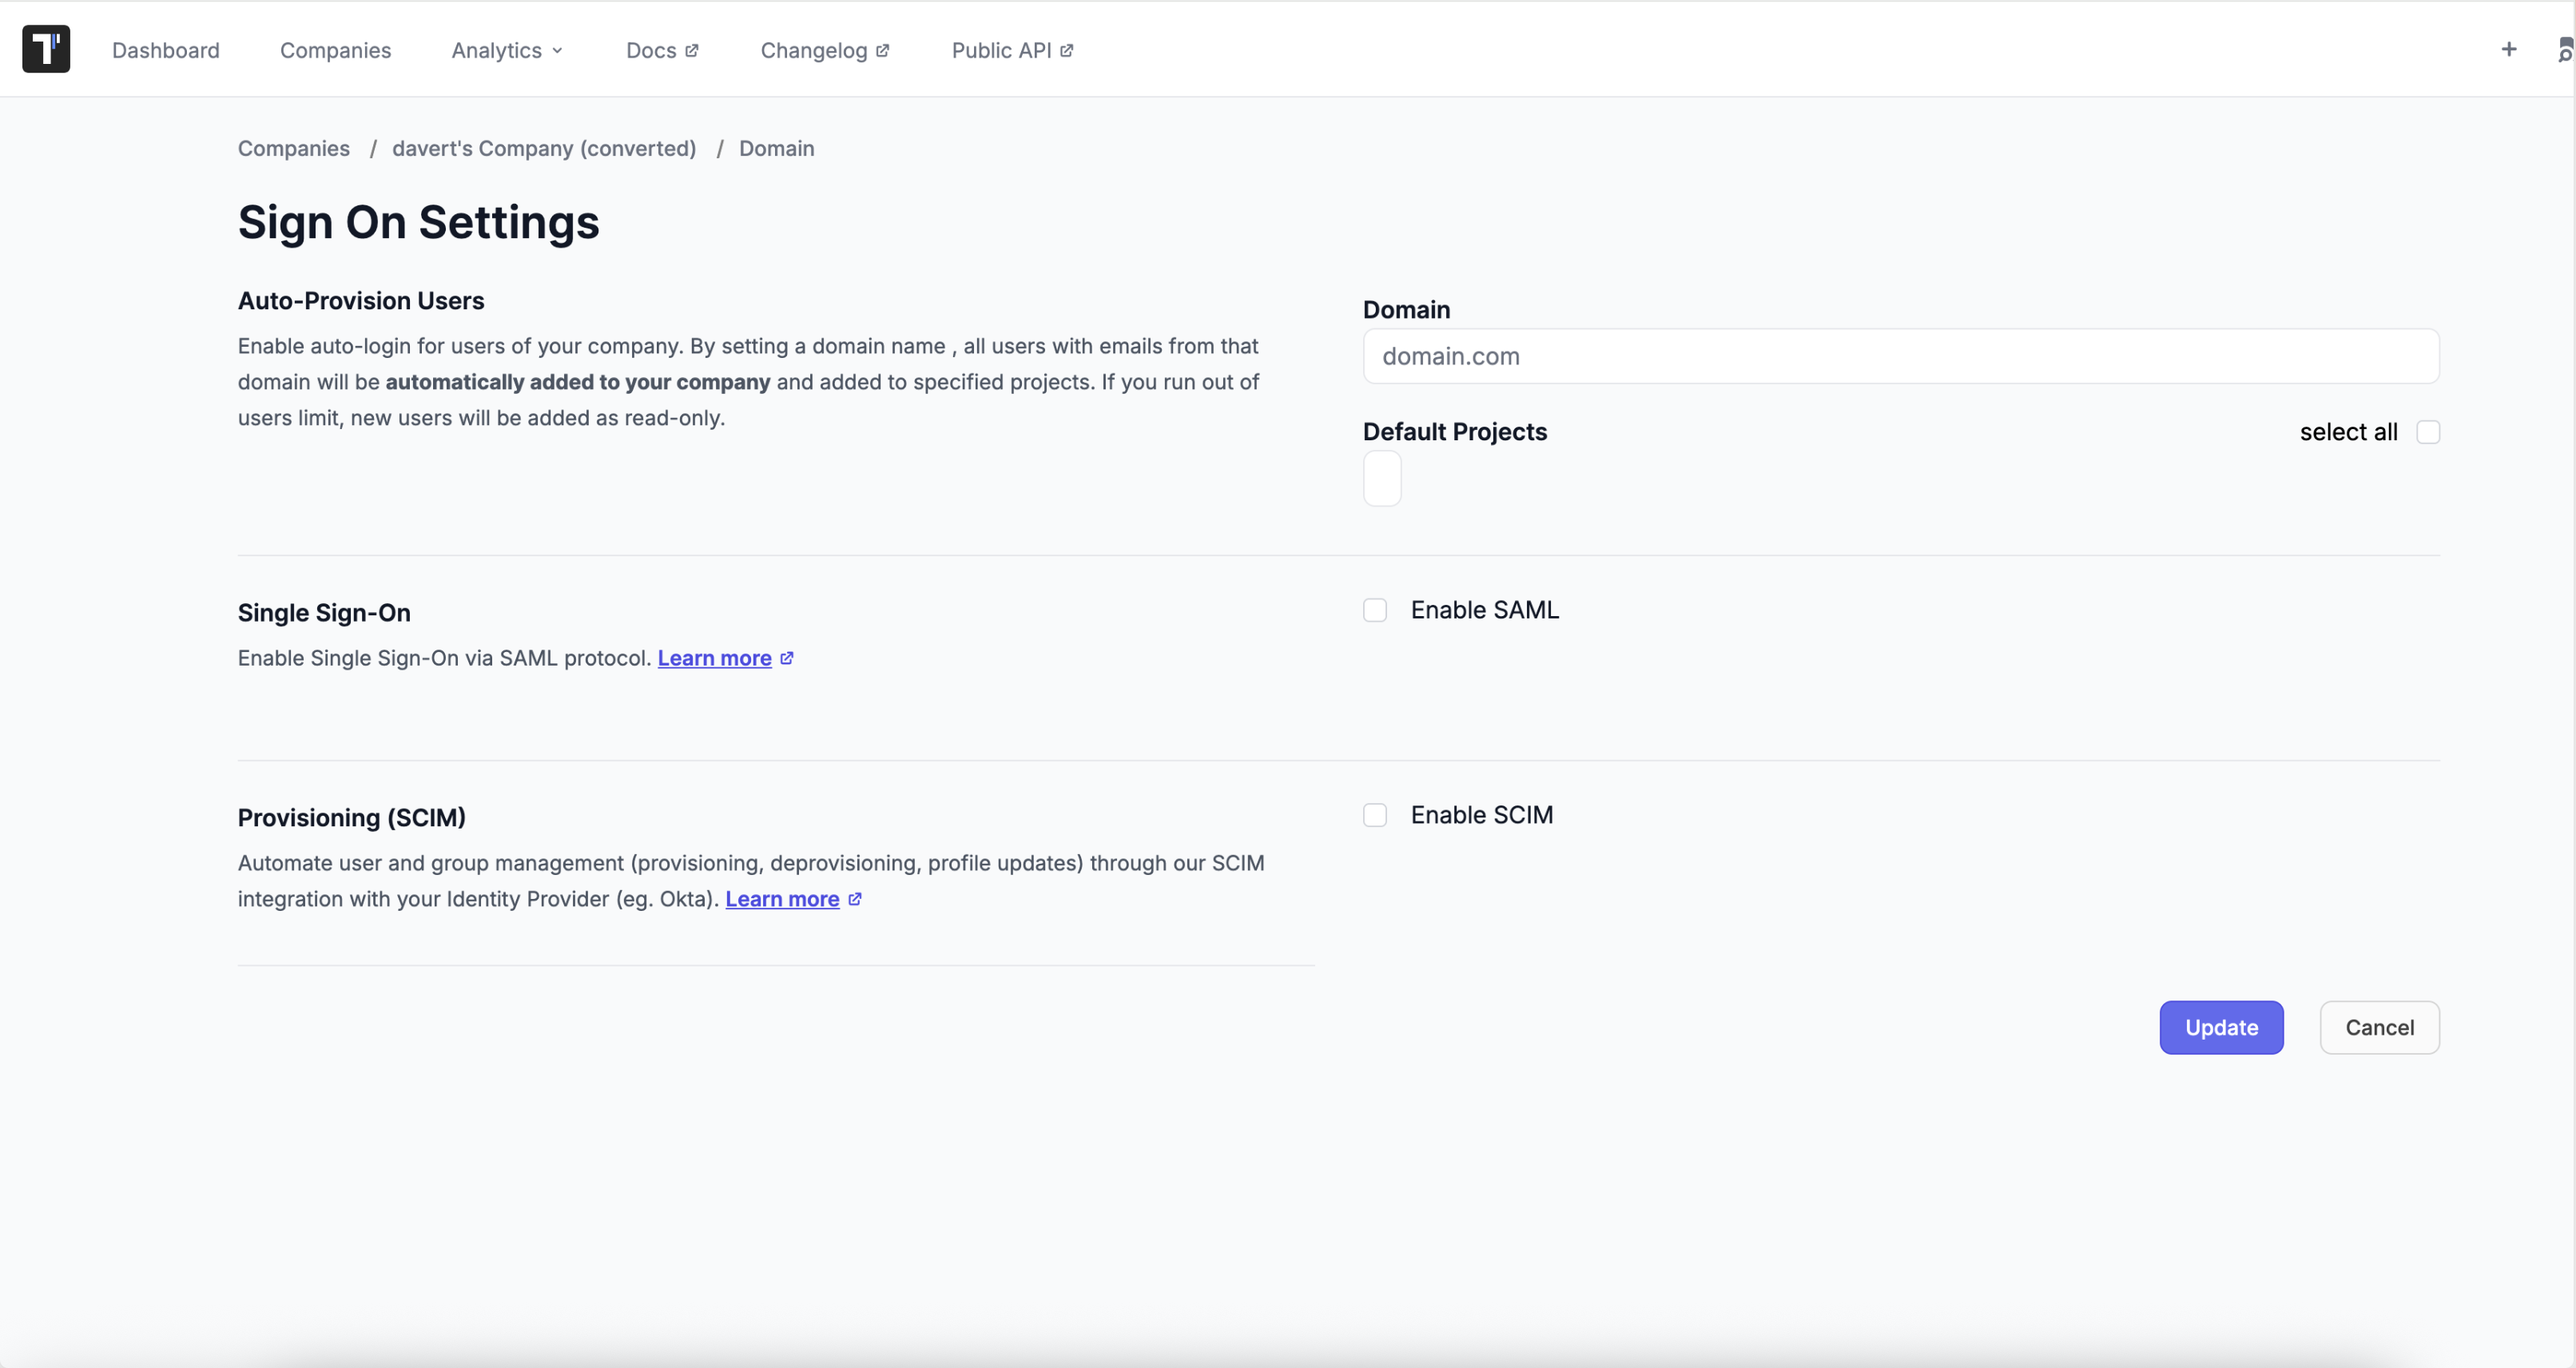Click the app logo icon in the top-left corner
The image size is (2576, 1368).
point(46,49)
